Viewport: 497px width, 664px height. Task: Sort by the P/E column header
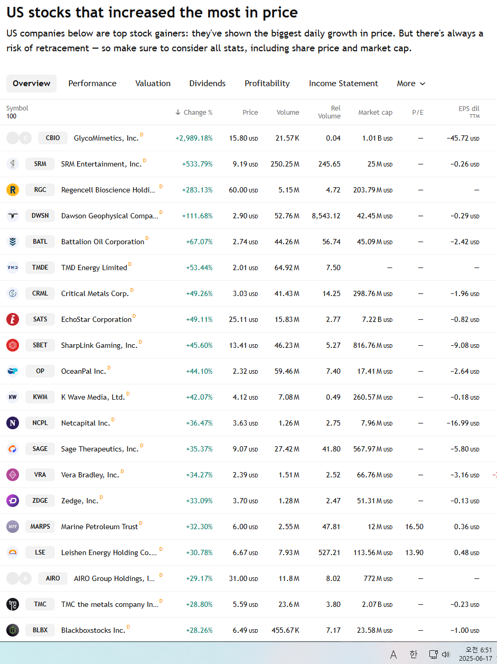coord(418,113)
